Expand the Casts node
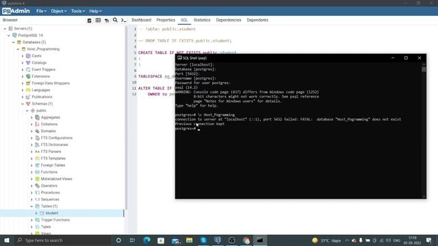Screen dimensions: 438x246 point(23,56)
